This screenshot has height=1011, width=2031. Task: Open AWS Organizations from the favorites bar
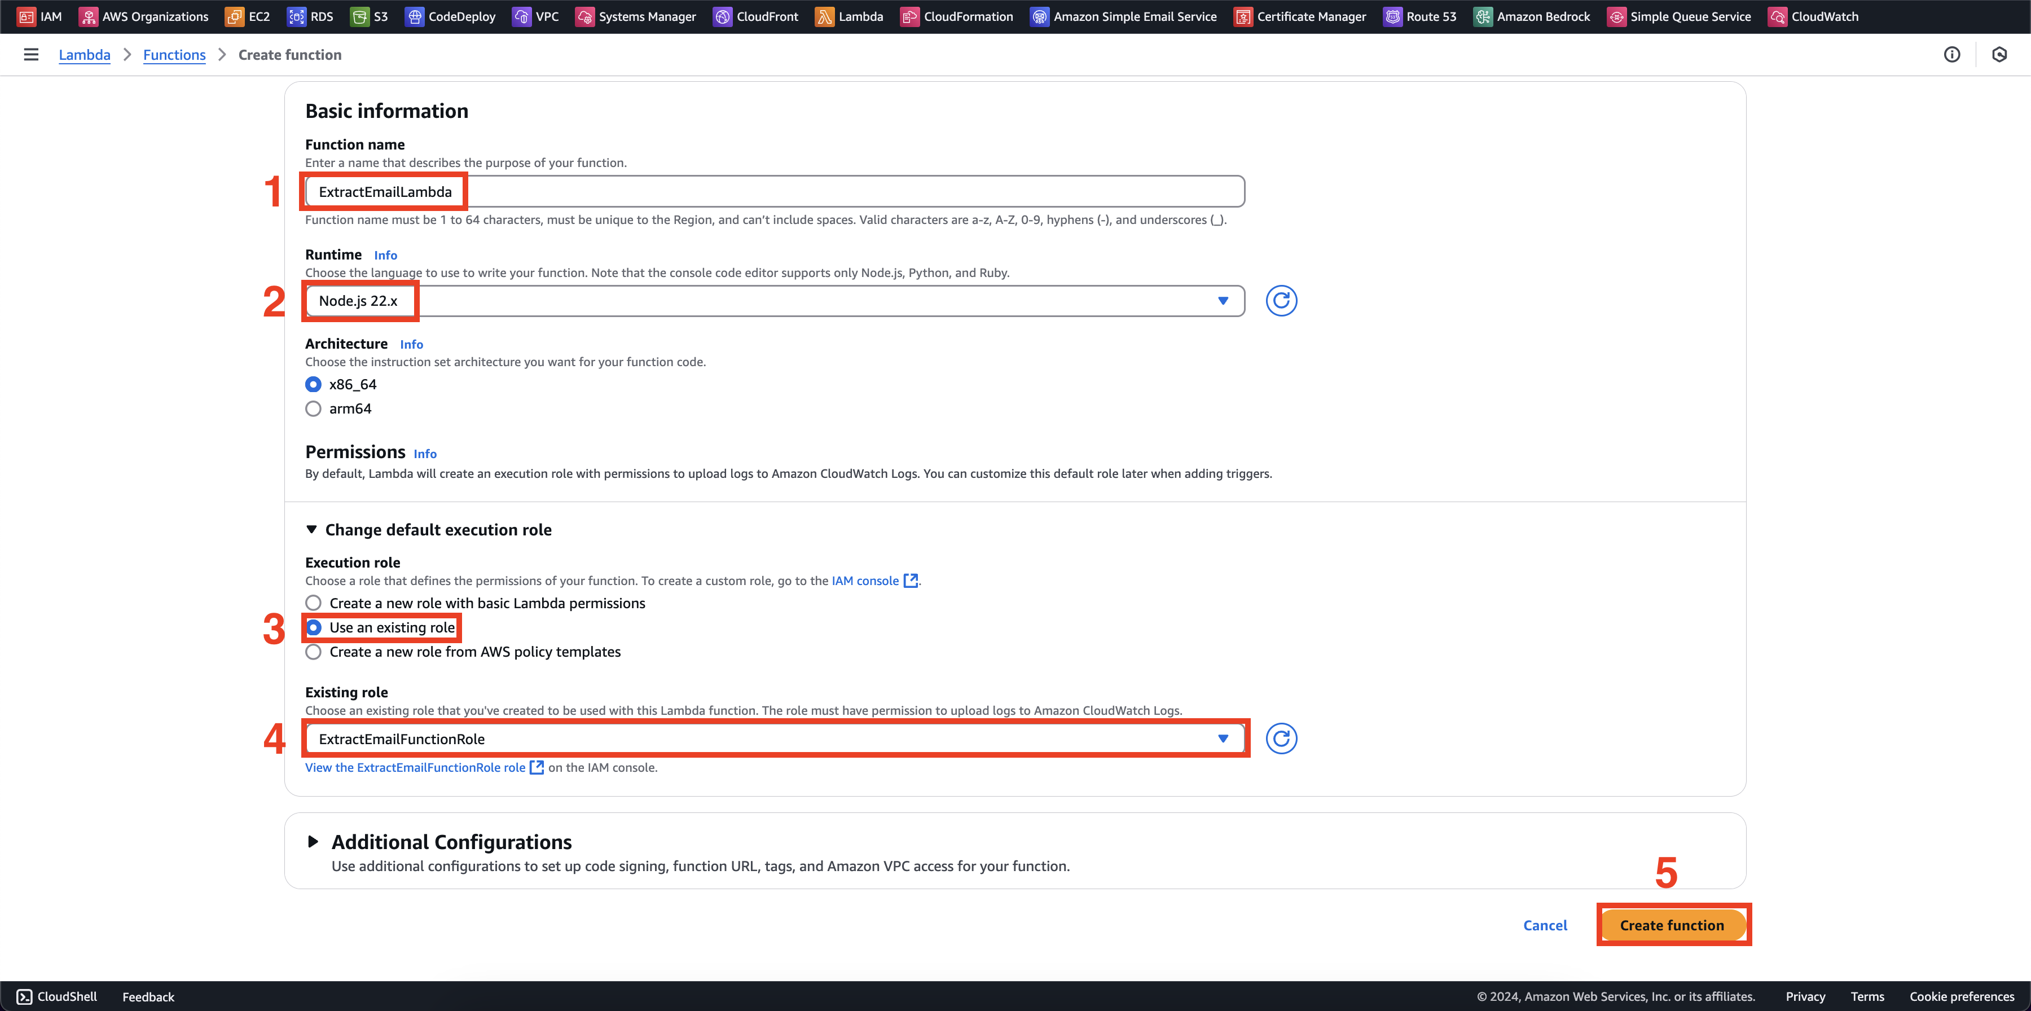[x=143, y=16]
